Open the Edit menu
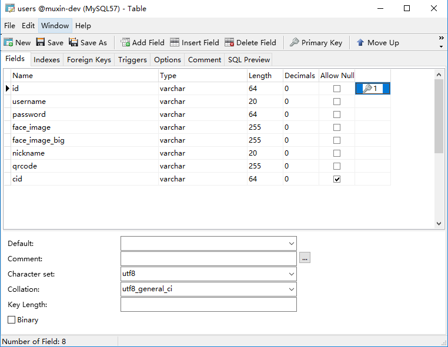Viewport: 448px width, 347px height. pos(28,26)
